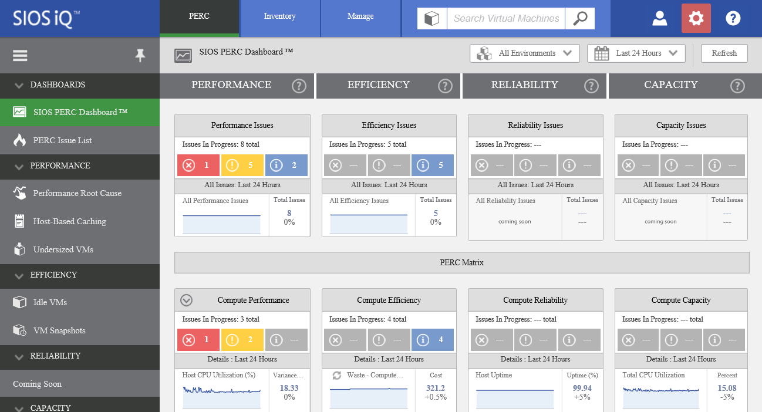Viewport: 762px width, 412px height.
Task: Click the VM Snapshots icon
Action: point(20,330)
